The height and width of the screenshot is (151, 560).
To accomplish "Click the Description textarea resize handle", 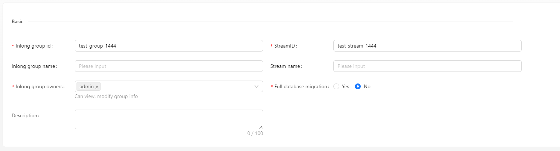I will (261, 127).
